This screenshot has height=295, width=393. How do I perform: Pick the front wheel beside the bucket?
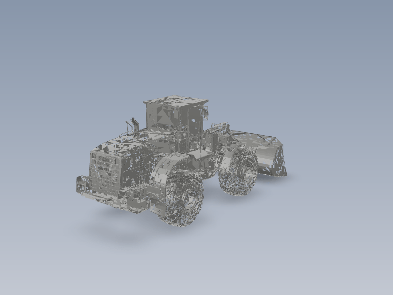pos(238,171)
